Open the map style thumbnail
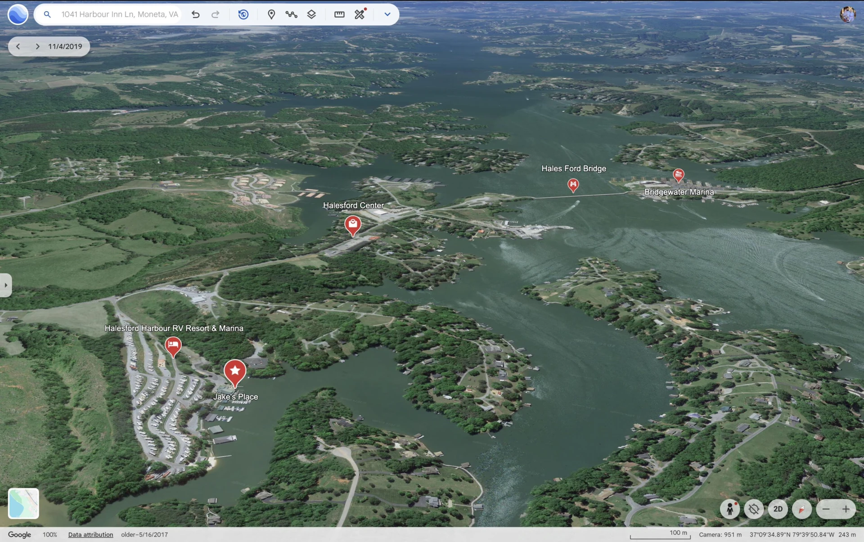This screenshot has height=542, width=864. click(x=23, y=503)
